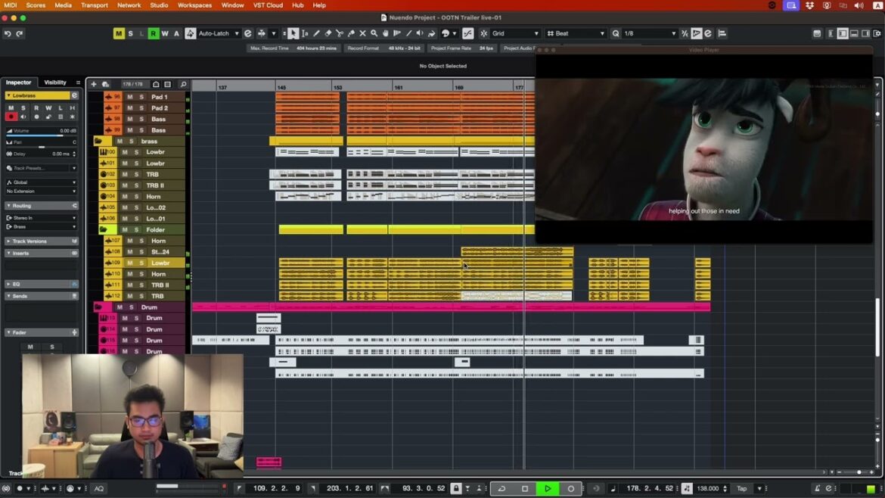Screen dimensions: 885x498
Task: Adjust the Lowbrass Volume slider
Action: click(x=42, y=135)
